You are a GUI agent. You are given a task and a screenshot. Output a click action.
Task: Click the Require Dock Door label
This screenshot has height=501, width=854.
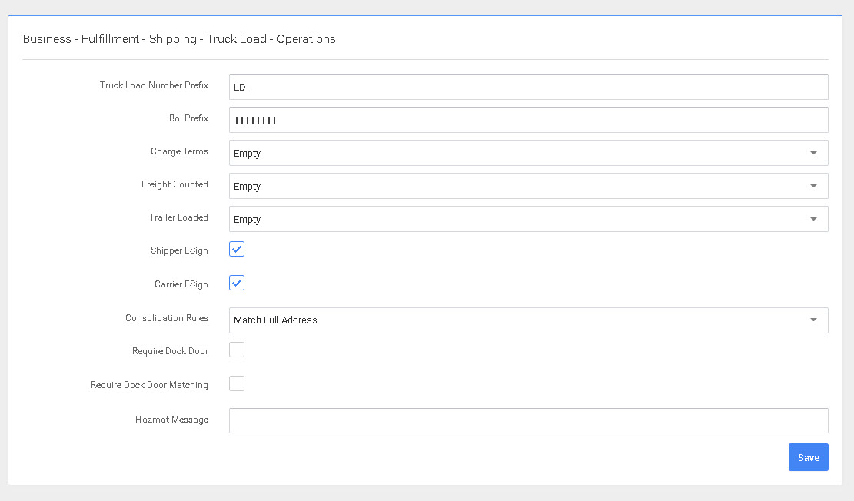pyautogui.click(x=171, y=351)
